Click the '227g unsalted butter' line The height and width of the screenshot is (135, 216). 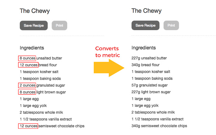149,58
